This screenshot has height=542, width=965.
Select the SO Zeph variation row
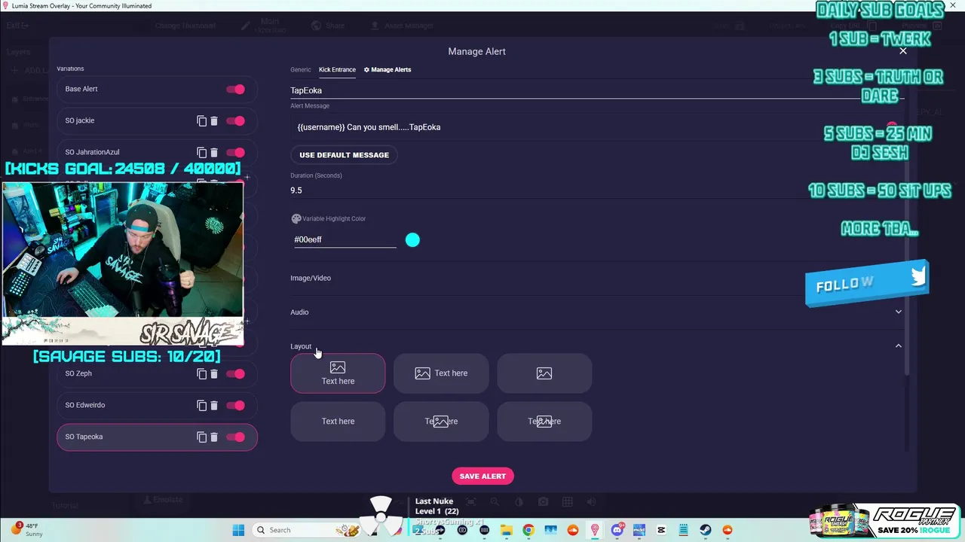pos(157,373)
